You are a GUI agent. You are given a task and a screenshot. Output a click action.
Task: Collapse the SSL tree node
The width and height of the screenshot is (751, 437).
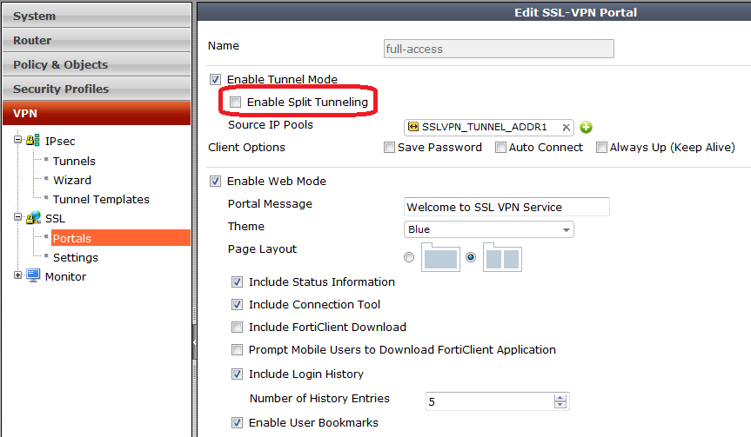point(17,217)
